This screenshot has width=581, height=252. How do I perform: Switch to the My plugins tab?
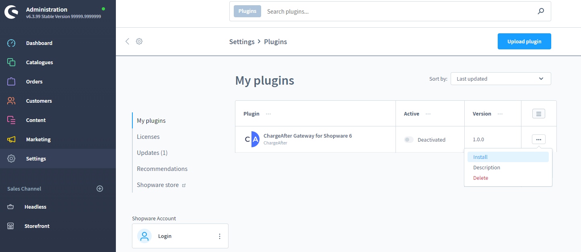(151, 120)
